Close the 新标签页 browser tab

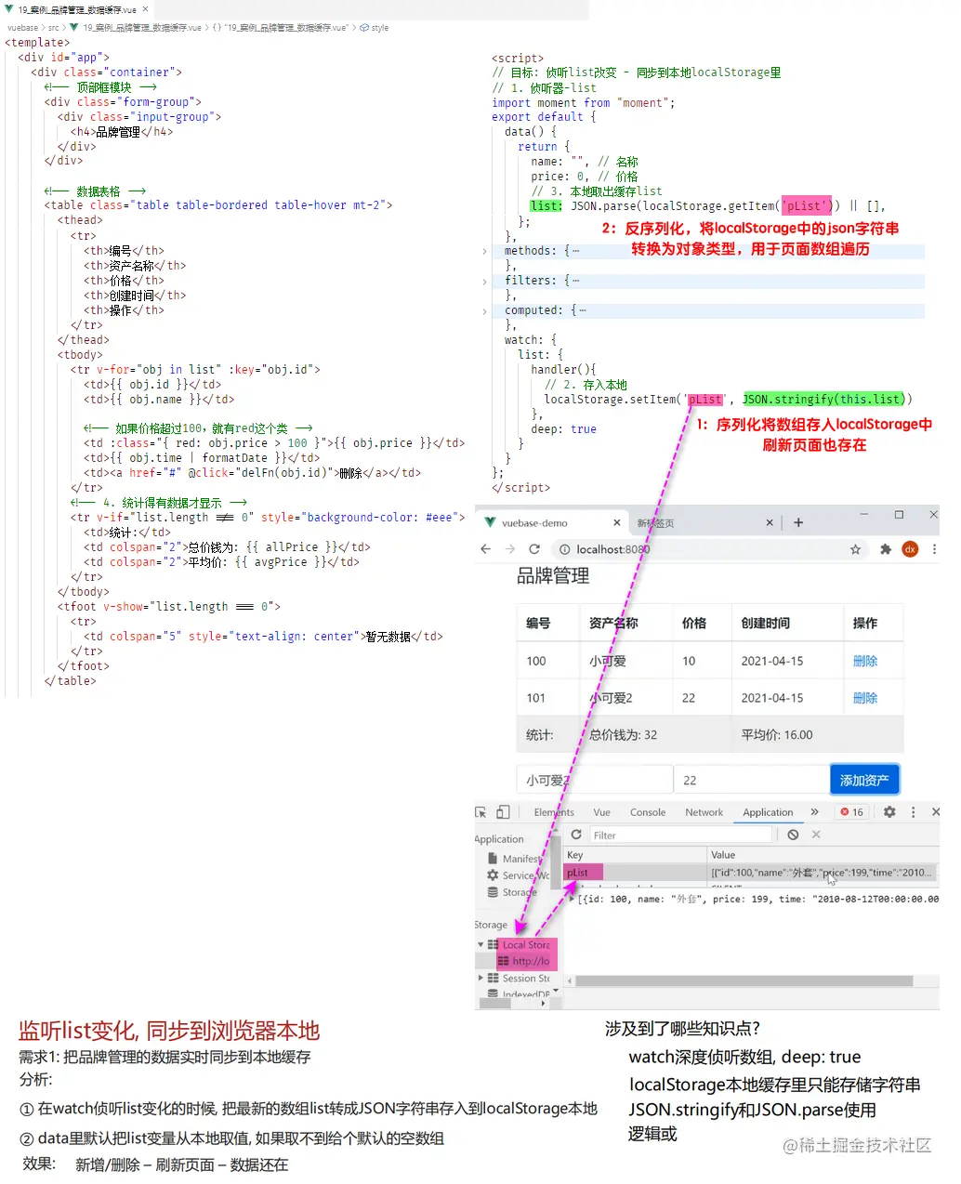770,523
